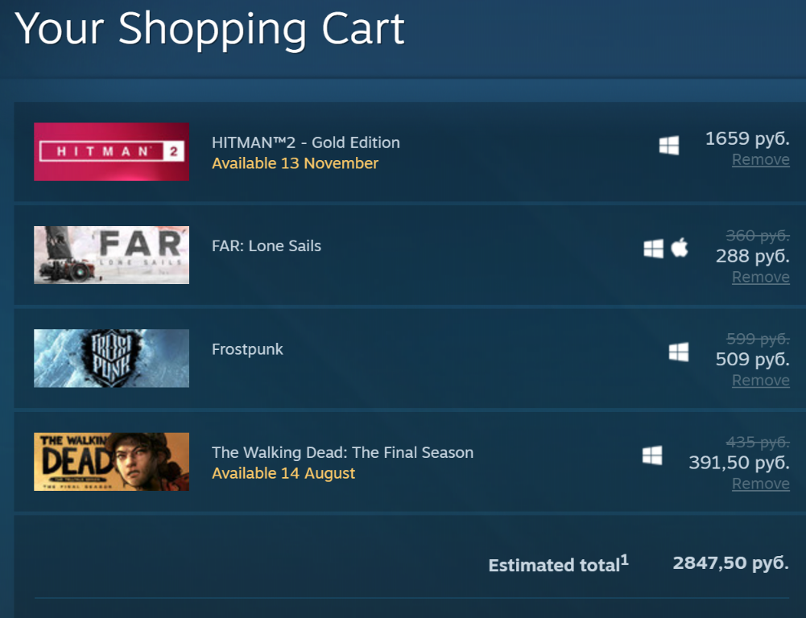Image resolution: width=806 pixels, height=618 pixels.
Task: Click the Apple macOS icon for FAR: Lone Sails
Action: (x=680, y=248)
